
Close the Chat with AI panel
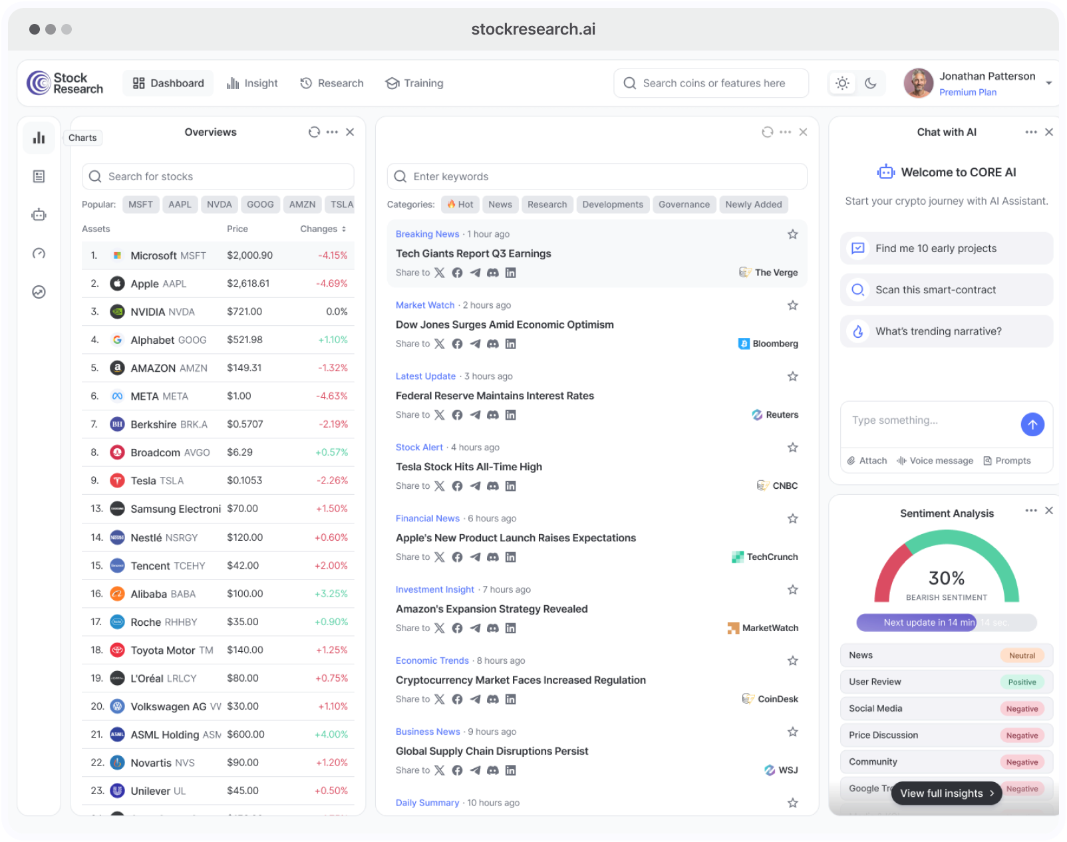[1049, 132]
